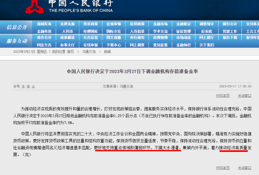This screenshot has width=259, height=175.
Task: Click 打印本页 below the article text
Action: point(223,168)
